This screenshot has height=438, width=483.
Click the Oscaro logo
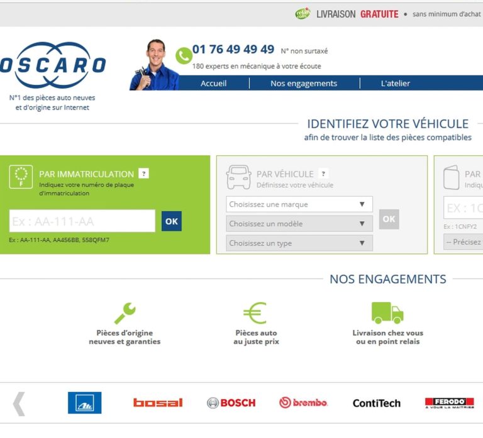53,65
